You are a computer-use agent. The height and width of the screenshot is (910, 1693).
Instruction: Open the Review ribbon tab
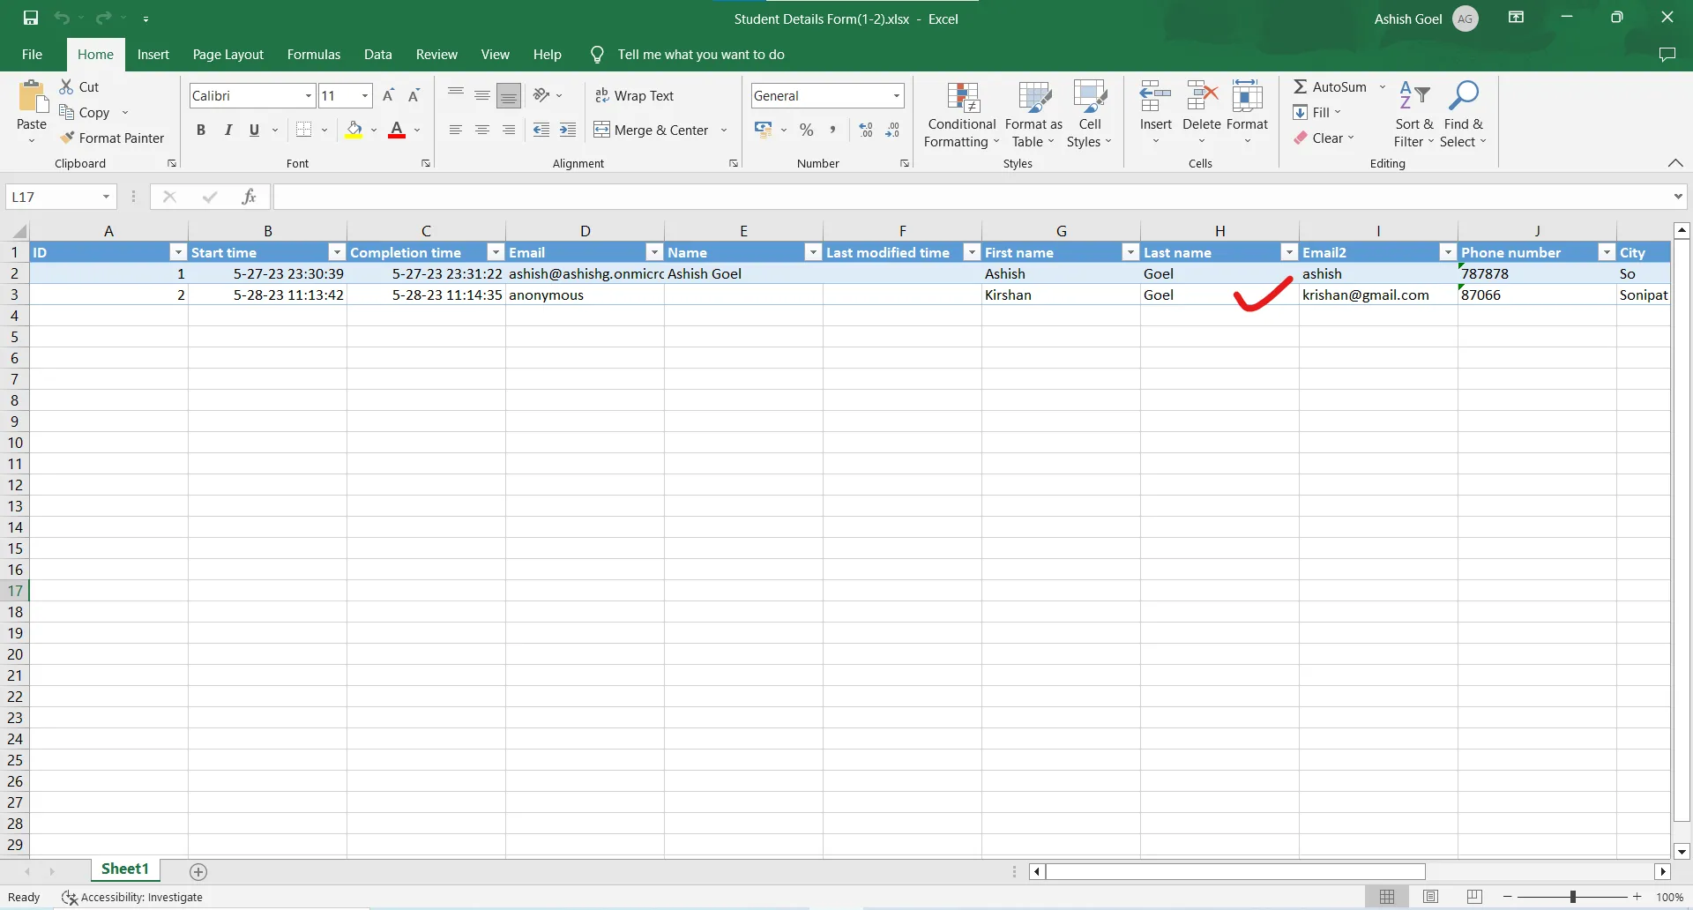436,54
